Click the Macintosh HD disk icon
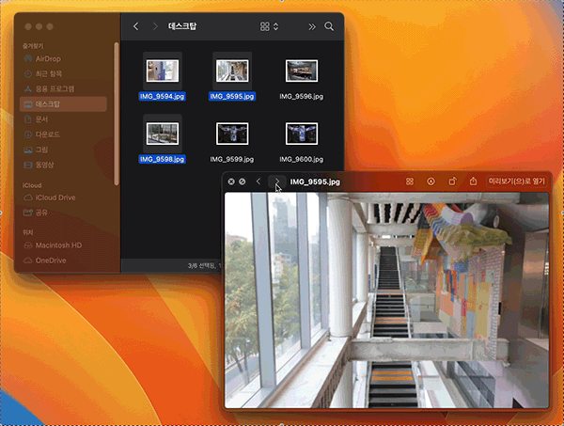Viewport: 564px width, 426px height. pyautogui.click(x=28, y=245)
